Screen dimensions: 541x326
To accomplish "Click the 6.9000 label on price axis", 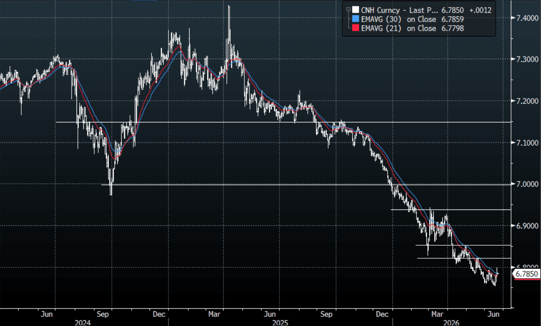I will (527, 226).
